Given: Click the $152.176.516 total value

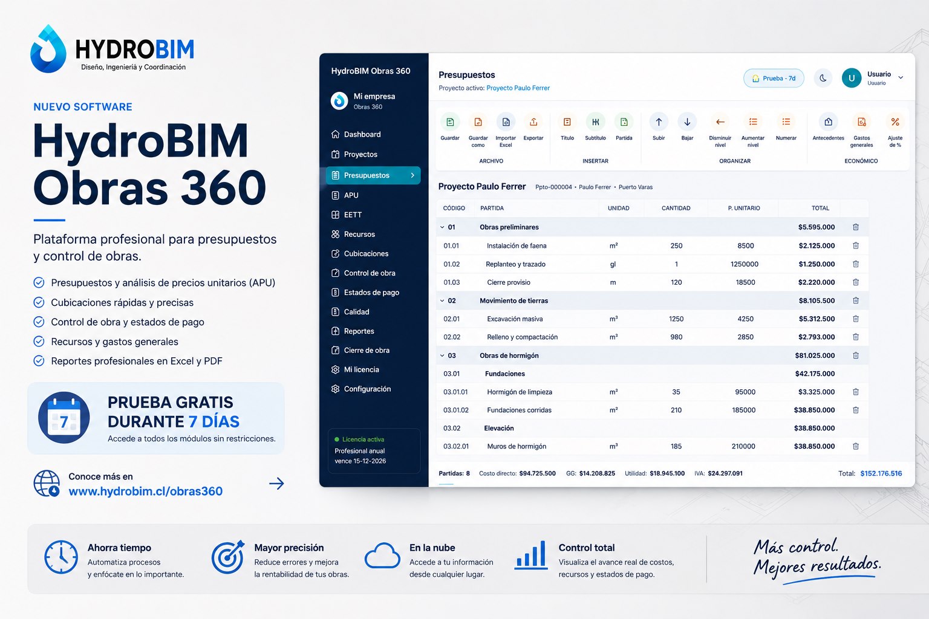Looking at the screenshot, I should click(881, 473).
